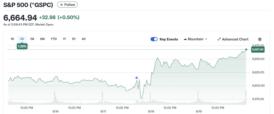Screen dimensions: 274x114
Task: Click the +32.98 change value
Action: click(x=47, y=17)
